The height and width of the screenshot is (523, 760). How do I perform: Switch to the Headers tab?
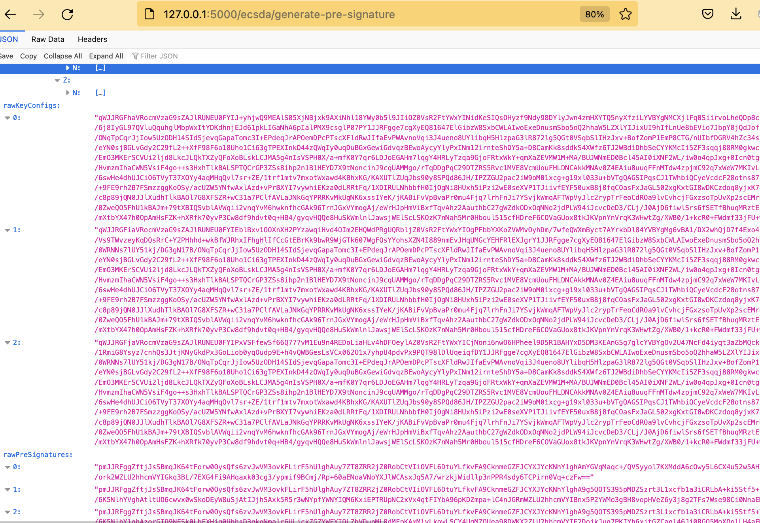click(x=92, y=39)
